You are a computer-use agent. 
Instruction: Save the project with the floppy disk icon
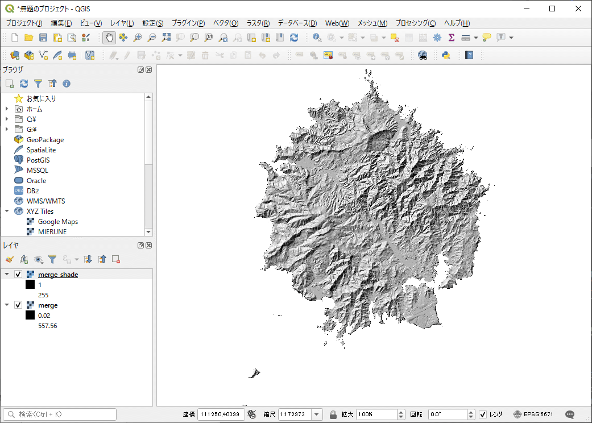tap(43, 38)
